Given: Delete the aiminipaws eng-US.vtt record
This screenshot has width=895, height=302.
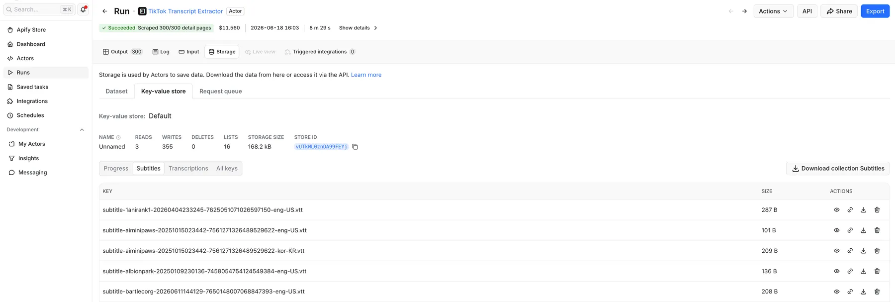Looking at the screenshot, I should coord(877,230).
